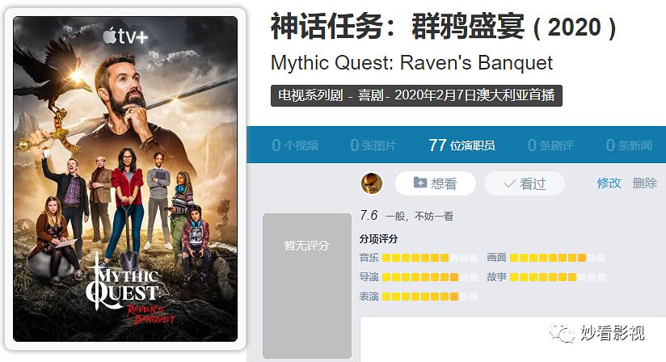Viewport: 666px width, 362px height.
Task: Adjust the 表演 rating bar
Action: pos(429,297)
